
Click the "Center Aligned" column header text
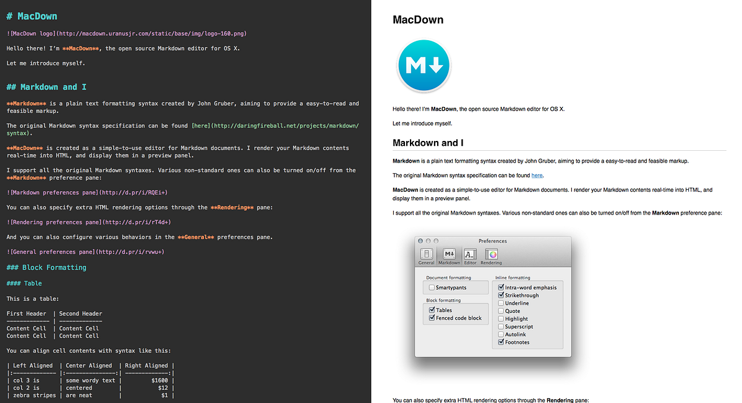click(89, 365)
